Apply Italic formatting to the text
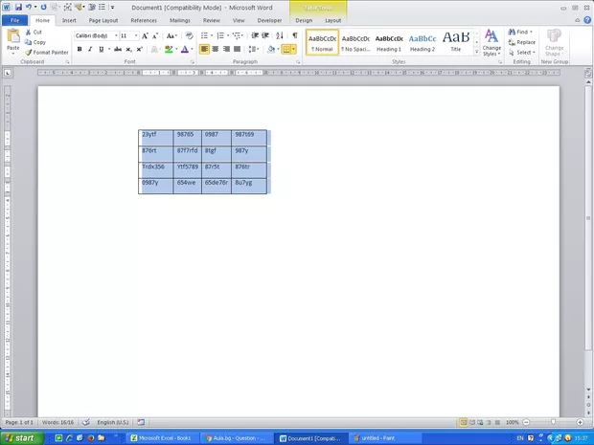594x445 pixels. pos(91,49)
